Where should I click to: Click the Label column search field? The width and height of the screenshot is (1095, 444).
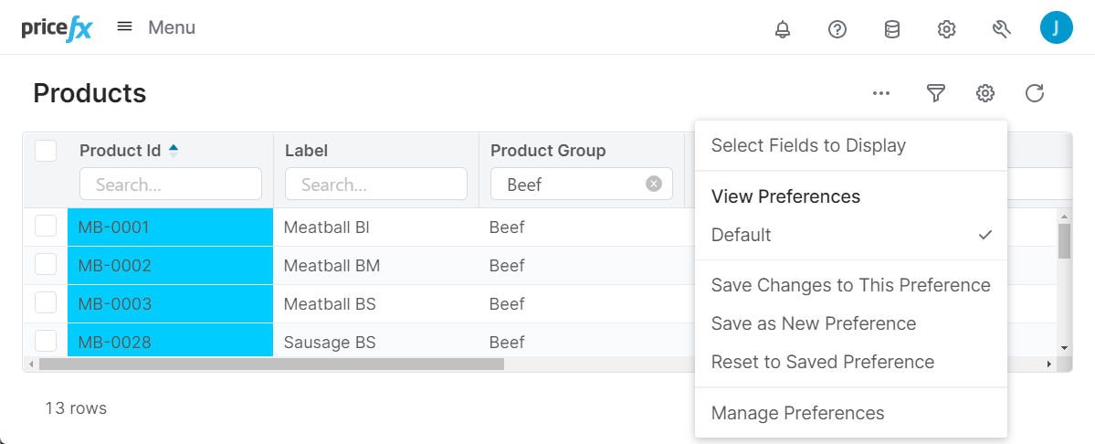click(376, 184)
